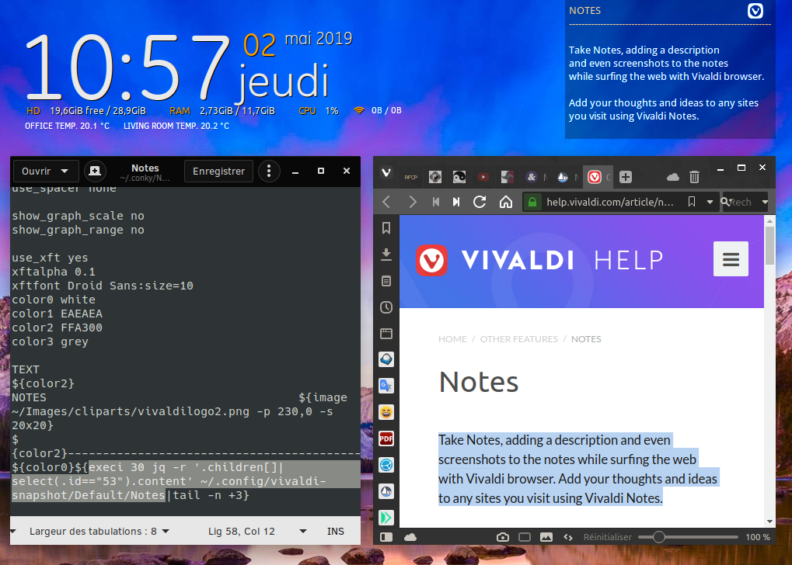Open the Page Actions code icon
The width and height of the screenshot is (792, 565).
pos(568,537)
